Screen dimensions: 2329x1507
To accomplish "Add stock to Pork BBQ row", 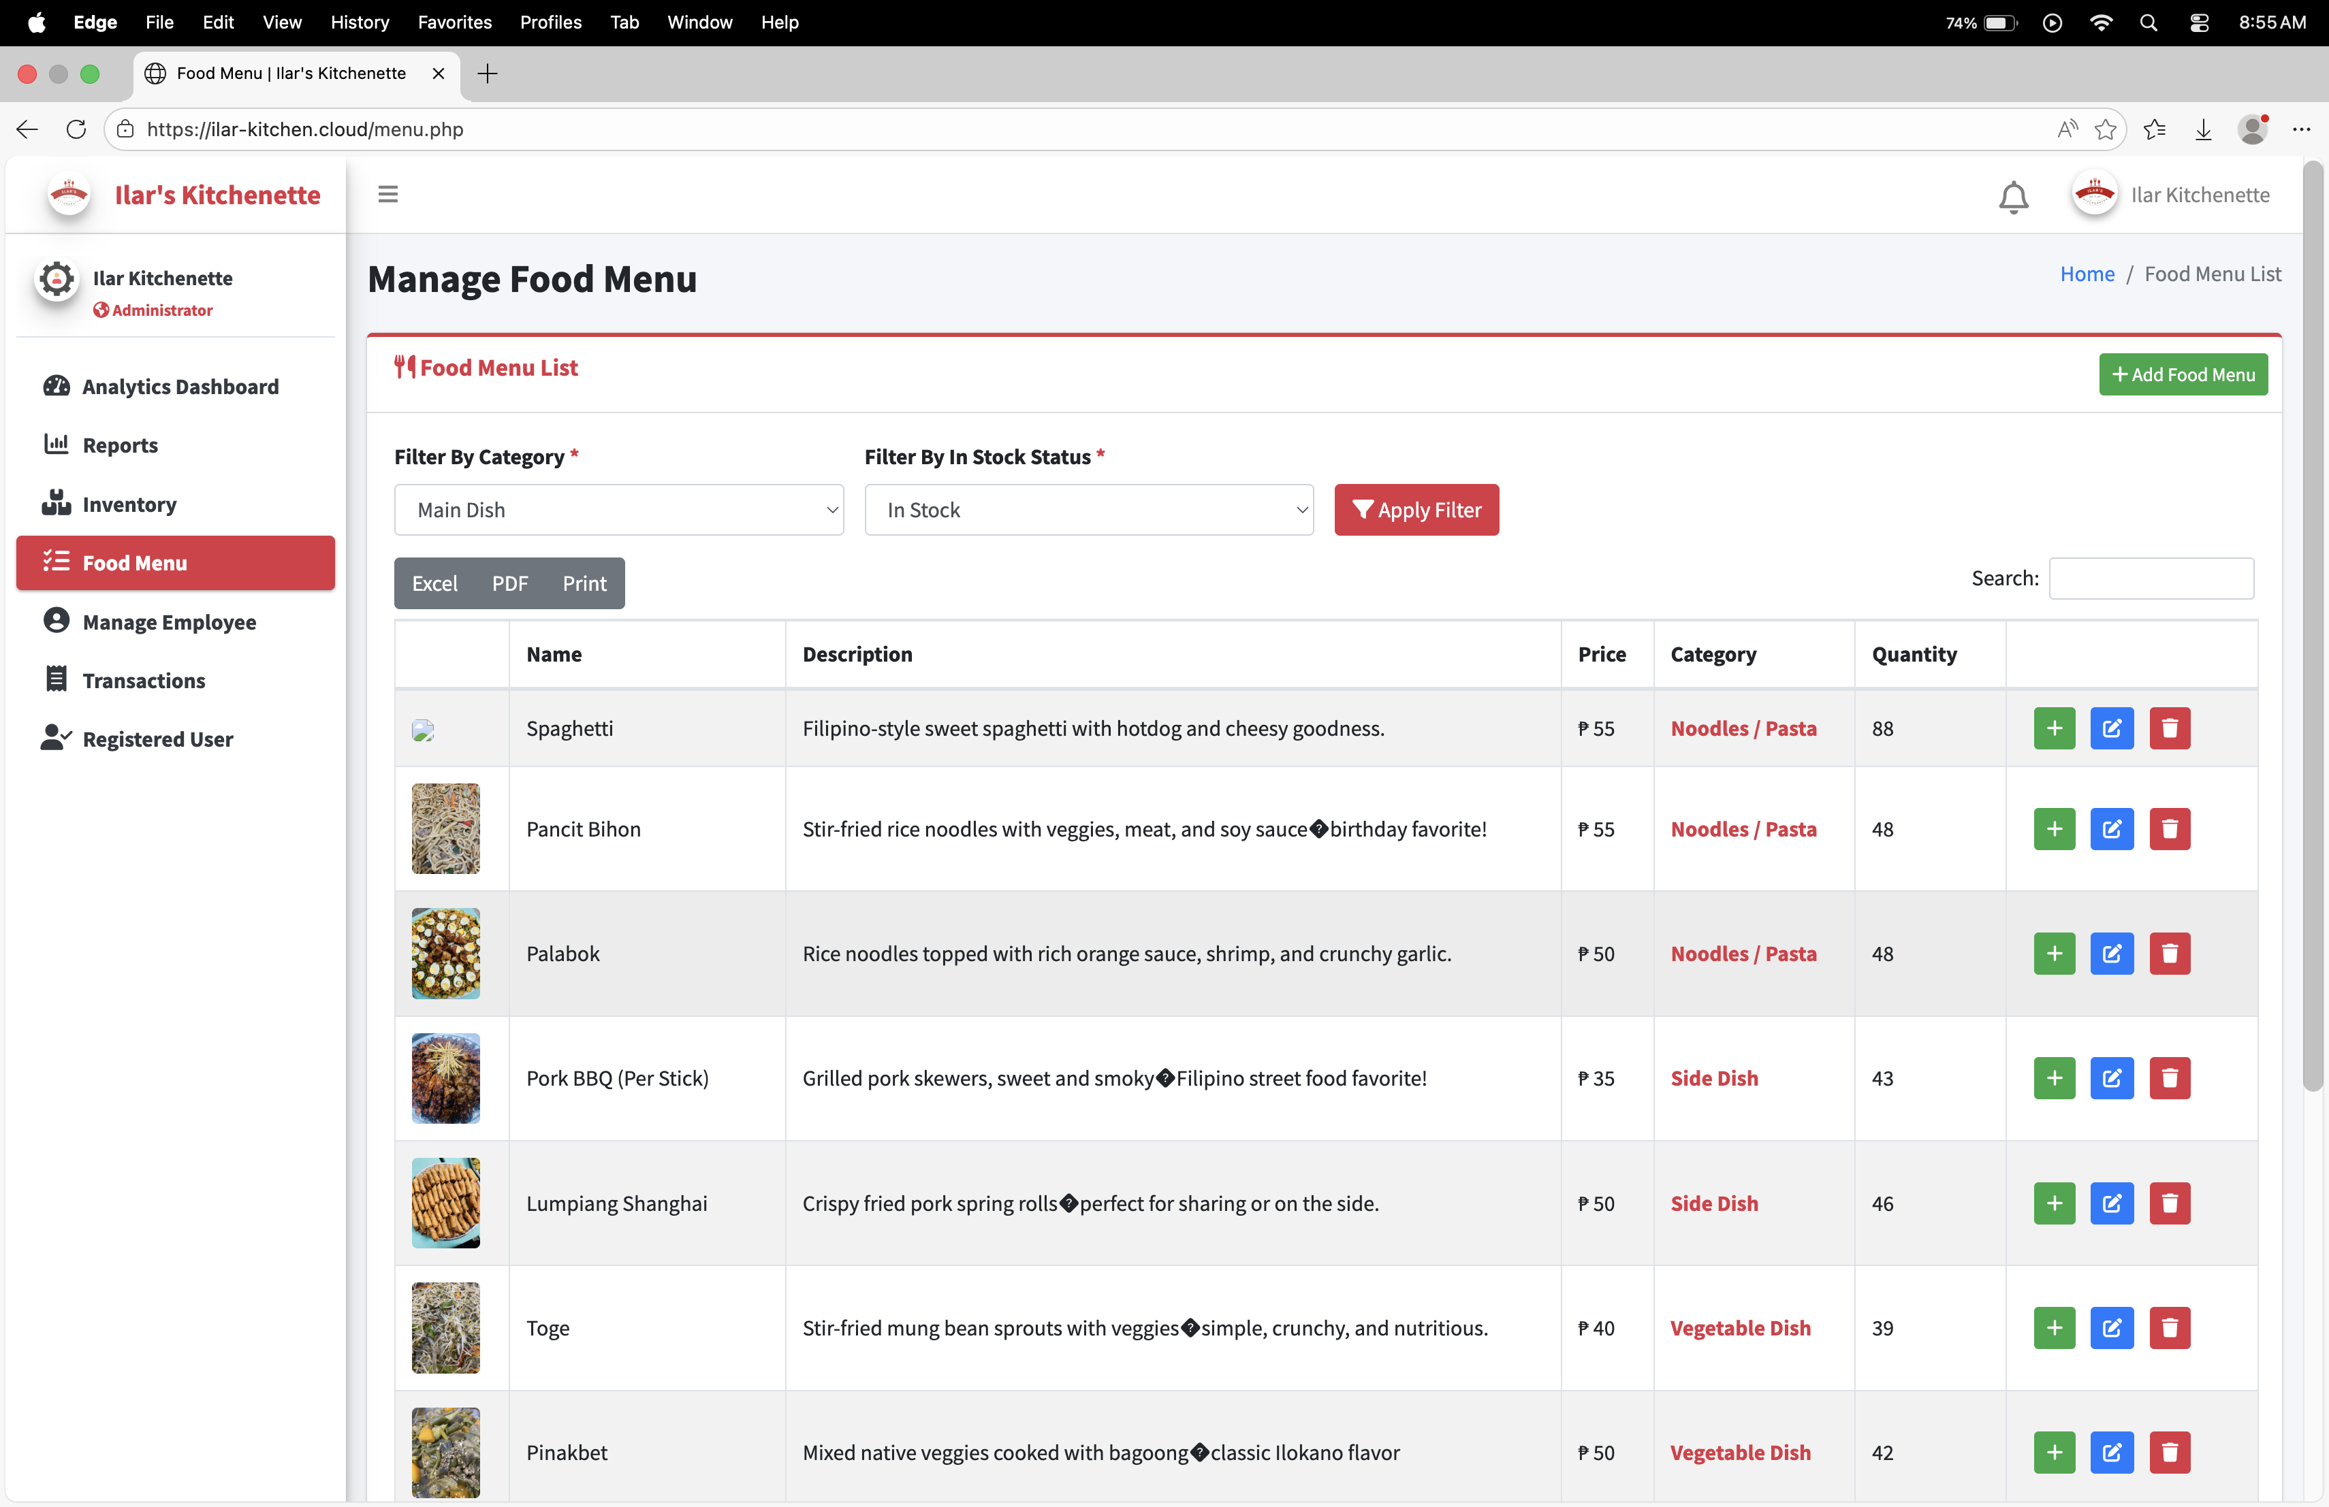I will click(x=2053, y=1077).
